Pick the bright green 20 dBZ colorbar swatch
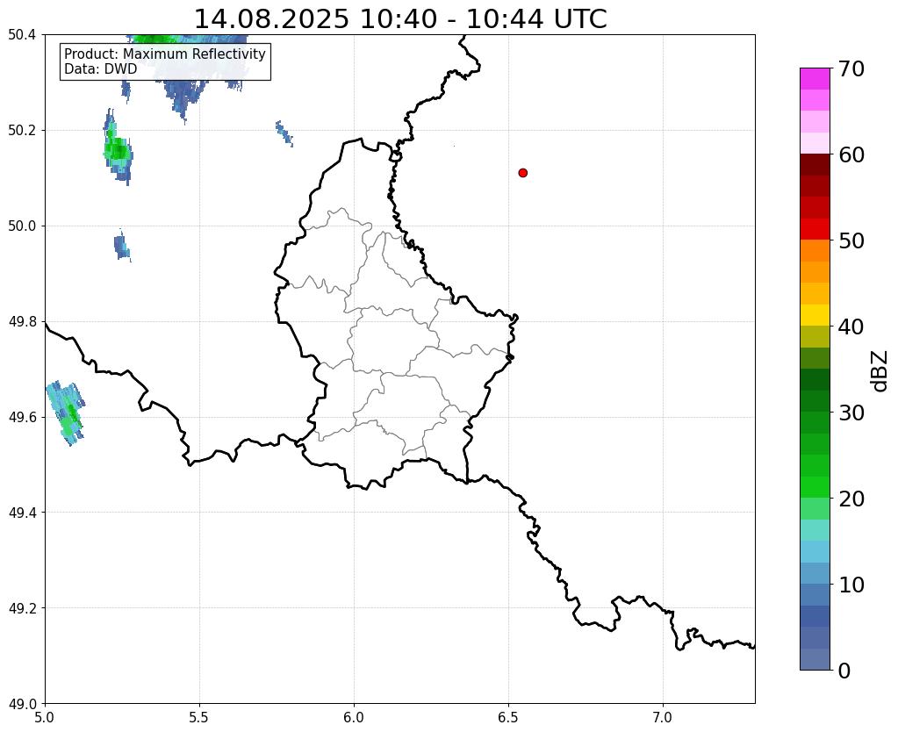This screenshot has height=732, width=898. pyautogui.click(x=815, y=487)
